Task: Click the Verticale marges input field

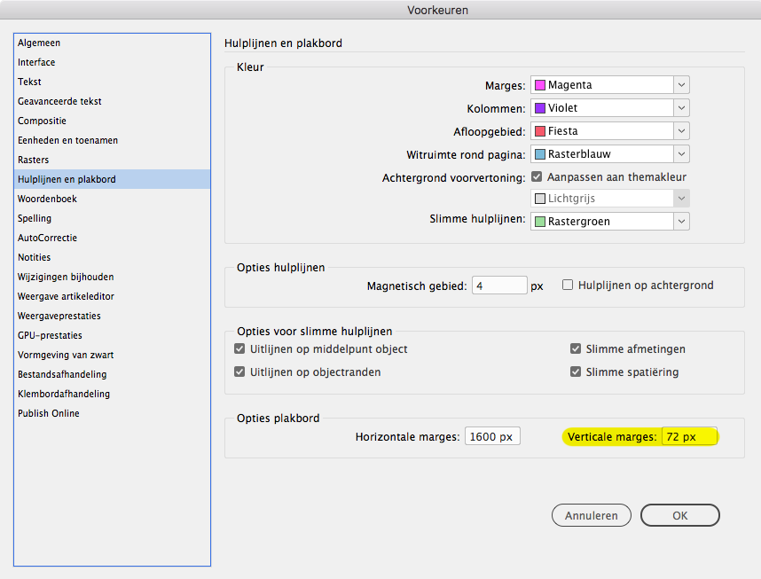Action: click(689, 437)
